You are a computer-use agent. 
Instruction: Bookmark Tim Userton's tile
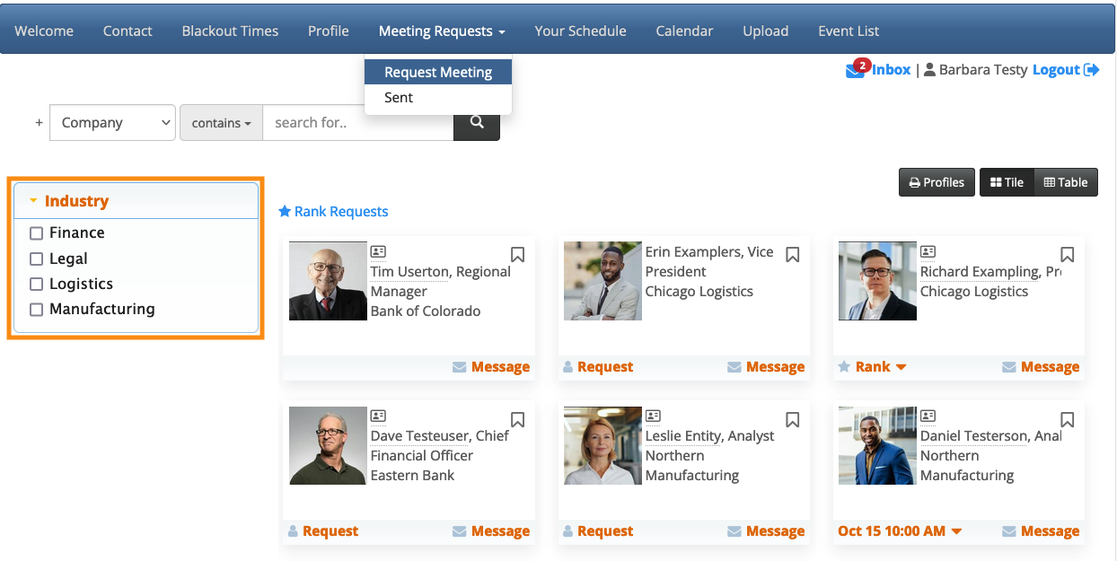517,255
